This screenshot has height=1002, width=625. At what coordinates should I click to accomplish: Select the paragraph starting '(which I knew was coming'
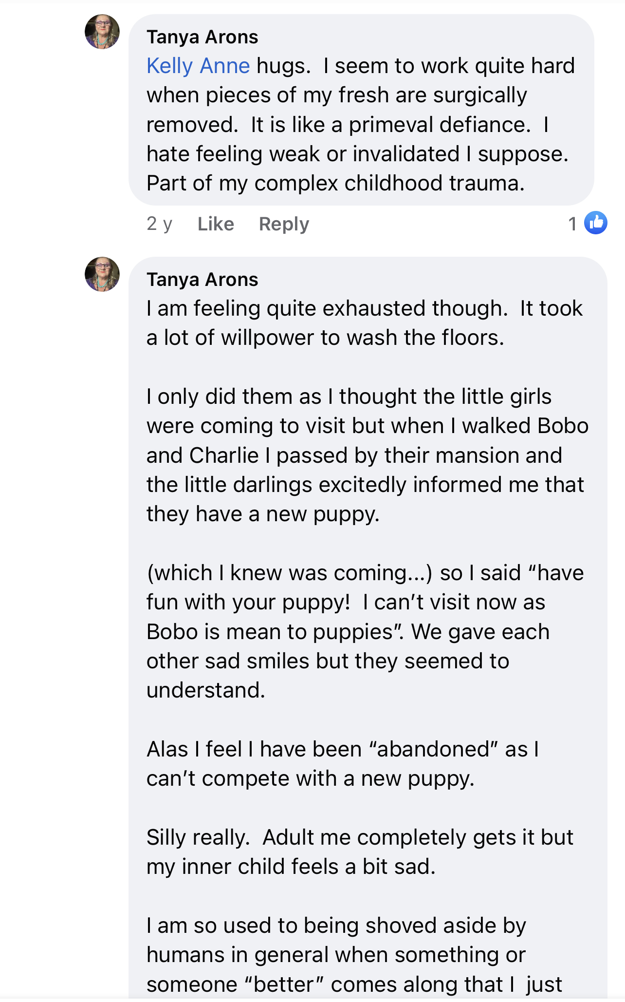[365, 631]
